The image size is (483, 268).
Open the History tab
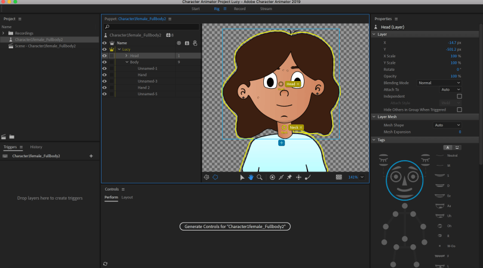[x=36, y=147]
